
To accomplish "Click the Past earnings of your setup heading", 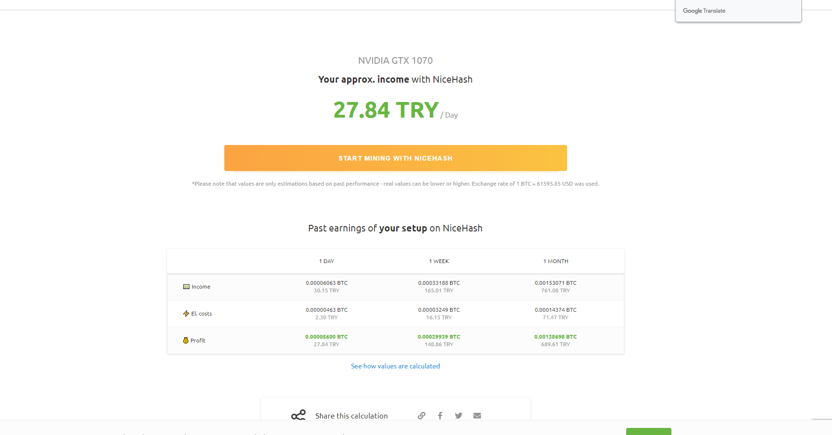I will (x=396, y=228).
